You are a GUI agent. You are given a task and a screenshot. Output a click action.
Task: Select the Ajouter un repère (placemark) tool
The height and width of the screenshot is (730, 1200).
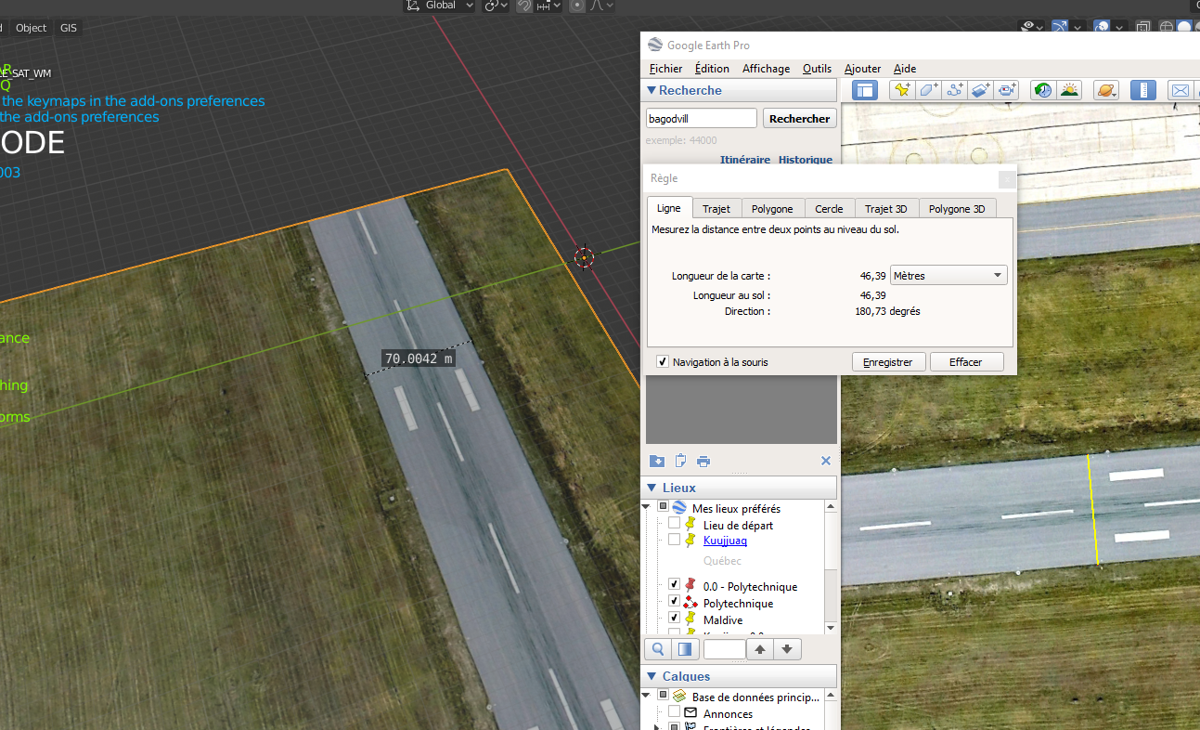click(x=903, y=90)
